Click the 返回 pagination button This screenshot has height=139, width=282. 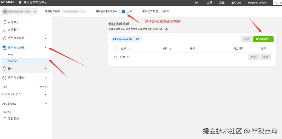[254, 57]
